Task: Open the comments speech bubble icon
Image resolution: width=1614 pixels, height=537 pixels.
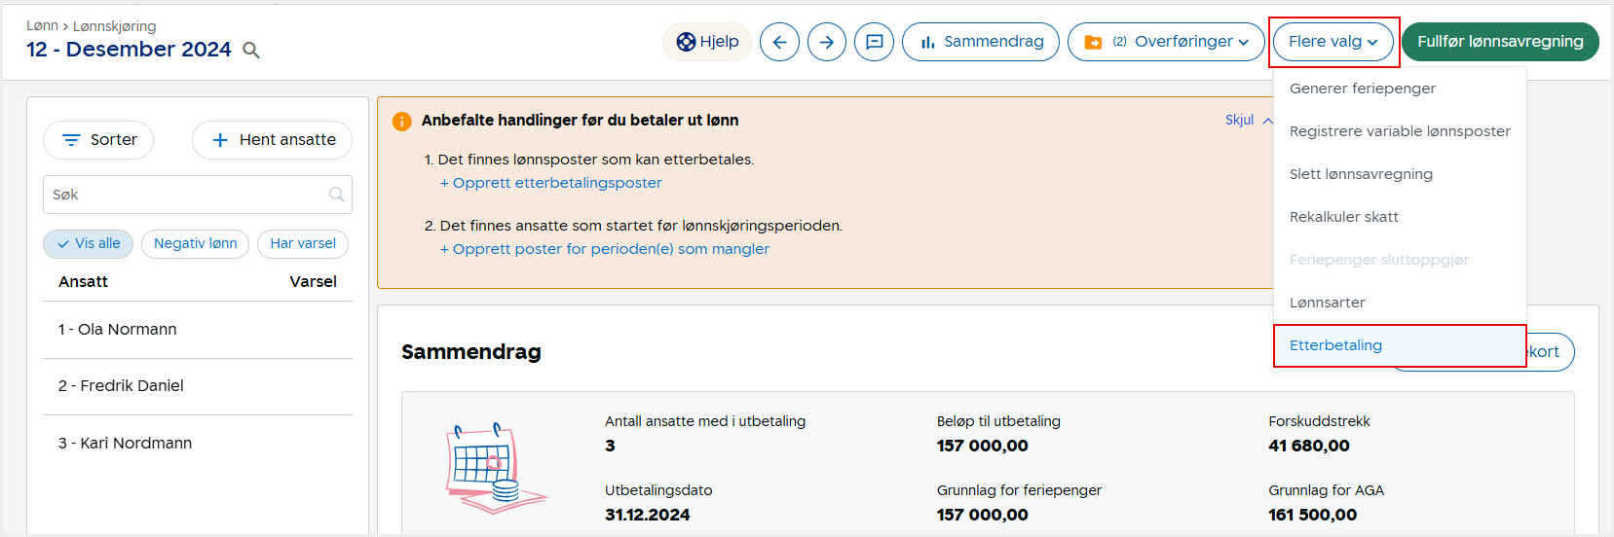Action: pyautogui.click(x=874, y=42)
